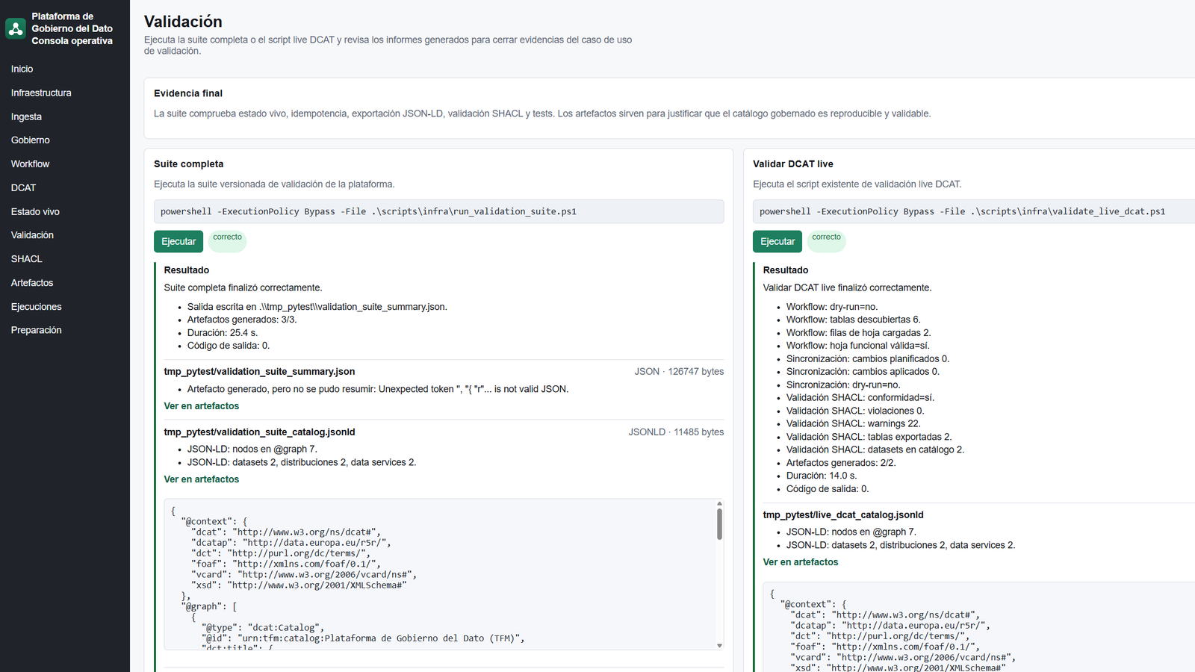Run Validar DCAT live with Ejecutar
The height and width of the screenshot is (672, 1195).
[x=777, y=241]
